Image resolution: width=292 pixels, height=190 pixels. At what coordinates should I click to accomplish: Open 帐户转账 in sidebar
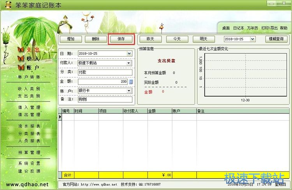pos(29,77)
